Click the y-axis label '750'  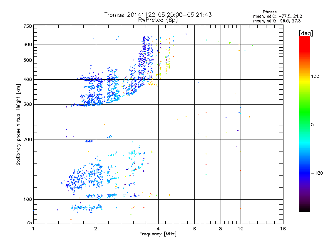27,26
